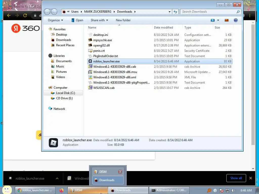Image resolution: width=259 pixels, height=194 pixels.
Task: Open the Organize menu
Action: [55, 20]
